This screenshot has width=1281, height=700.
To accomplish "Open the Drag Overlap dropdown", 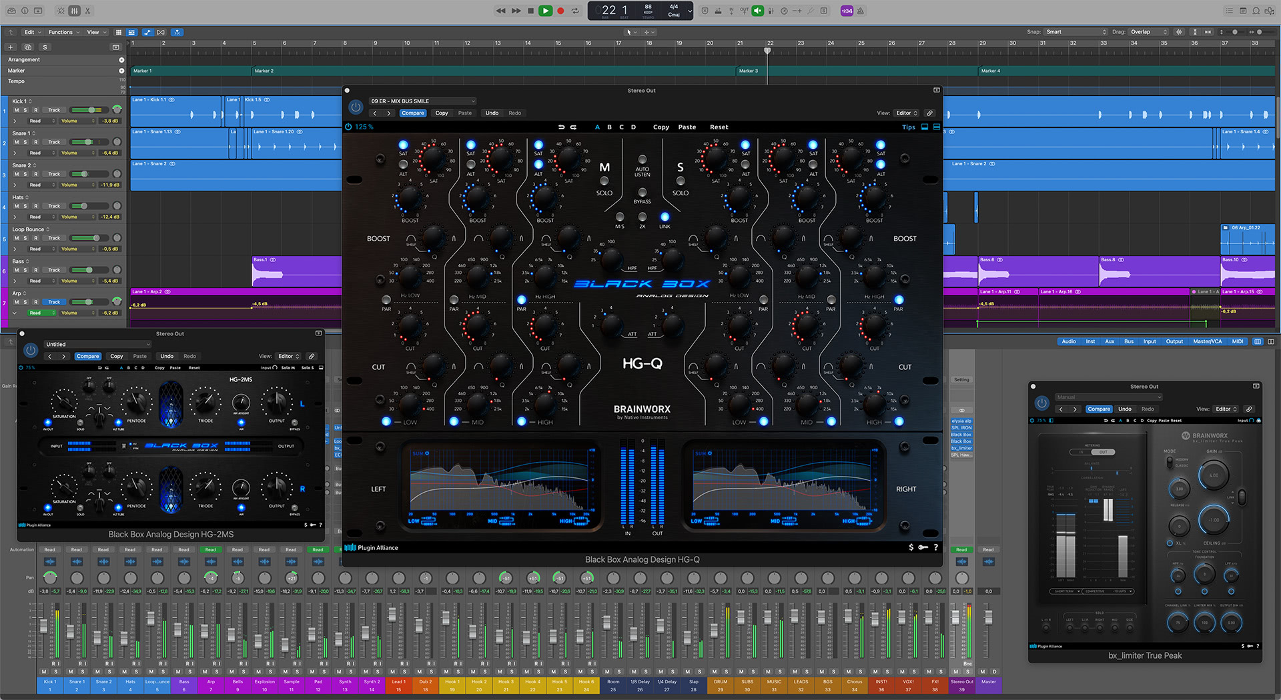I will pyautogui.click(x=1149, y=32).
